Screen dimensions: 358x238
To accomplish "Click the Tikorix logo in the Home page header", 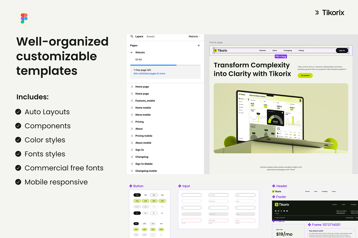I will pyautogui.click(x=220, y=50).
